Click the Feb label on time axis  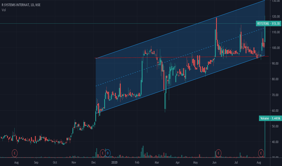[137, 162]
